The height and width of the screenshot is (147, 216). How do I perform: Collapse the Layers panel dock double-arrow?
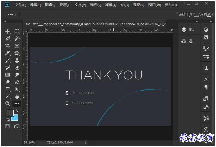coord(197,21)
